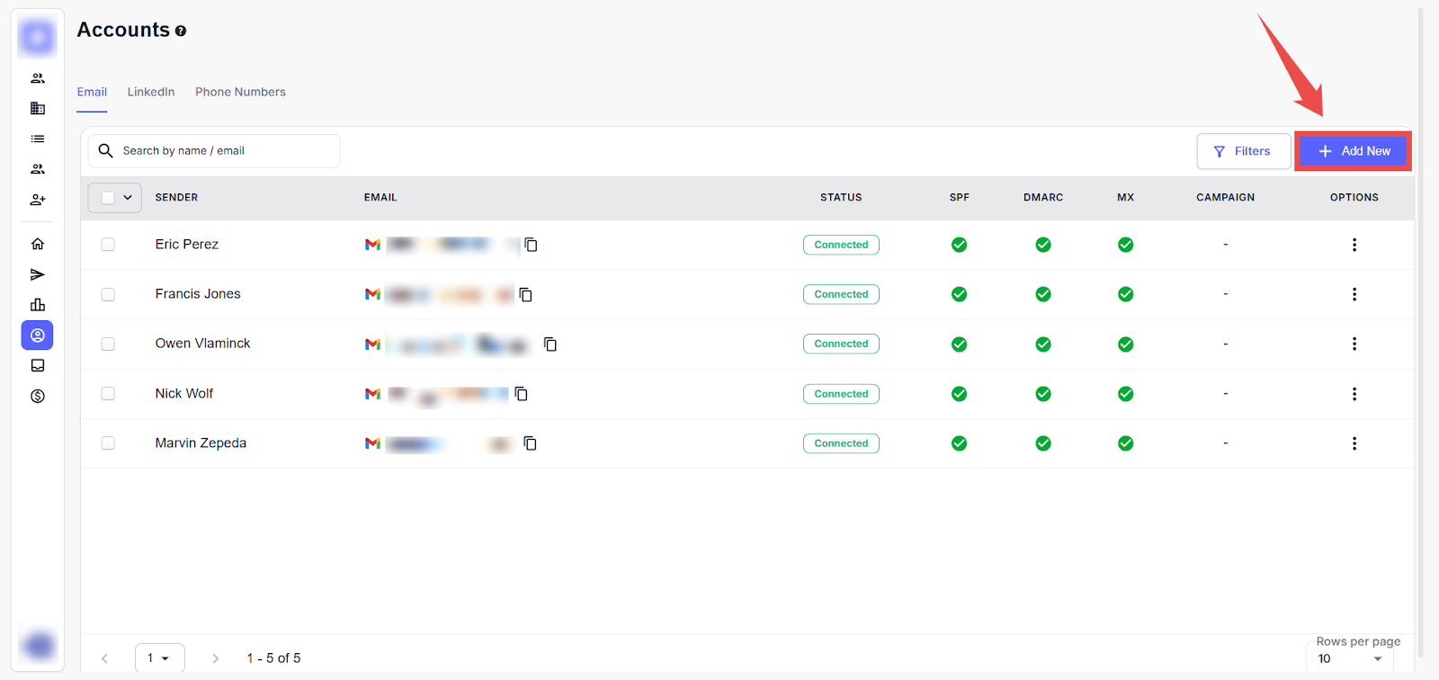The height and width of the screenshot is (680, 1439).
Task: Copy Owen Vlaminck's email address
Action: (x=550, y=344)
